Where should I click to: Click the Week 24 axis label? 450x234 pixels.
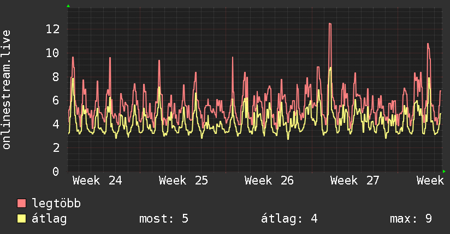coord(97,181)
